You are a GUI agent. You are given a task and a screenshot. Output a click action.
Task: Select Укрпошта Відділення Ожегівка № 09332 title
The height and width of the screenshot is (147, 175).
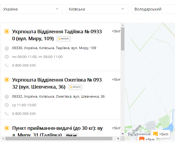(57, 83)
